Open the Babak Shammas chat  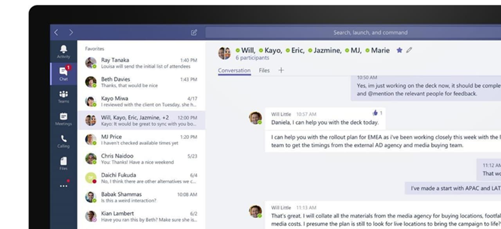tap(141, 197)
